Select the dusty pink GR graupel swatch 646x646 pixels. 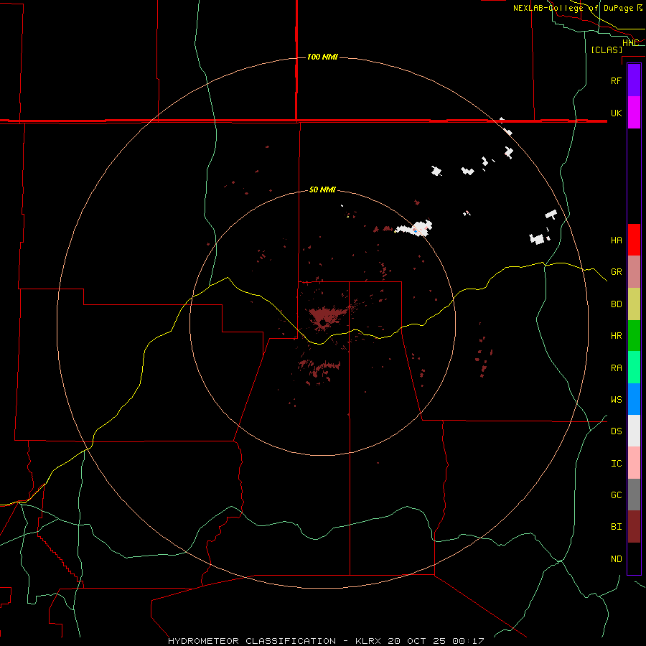pos(634,272)
